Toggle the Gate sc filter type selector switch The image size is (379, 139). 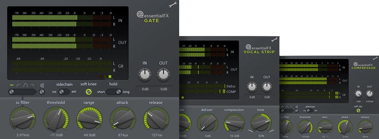[22, 92]
